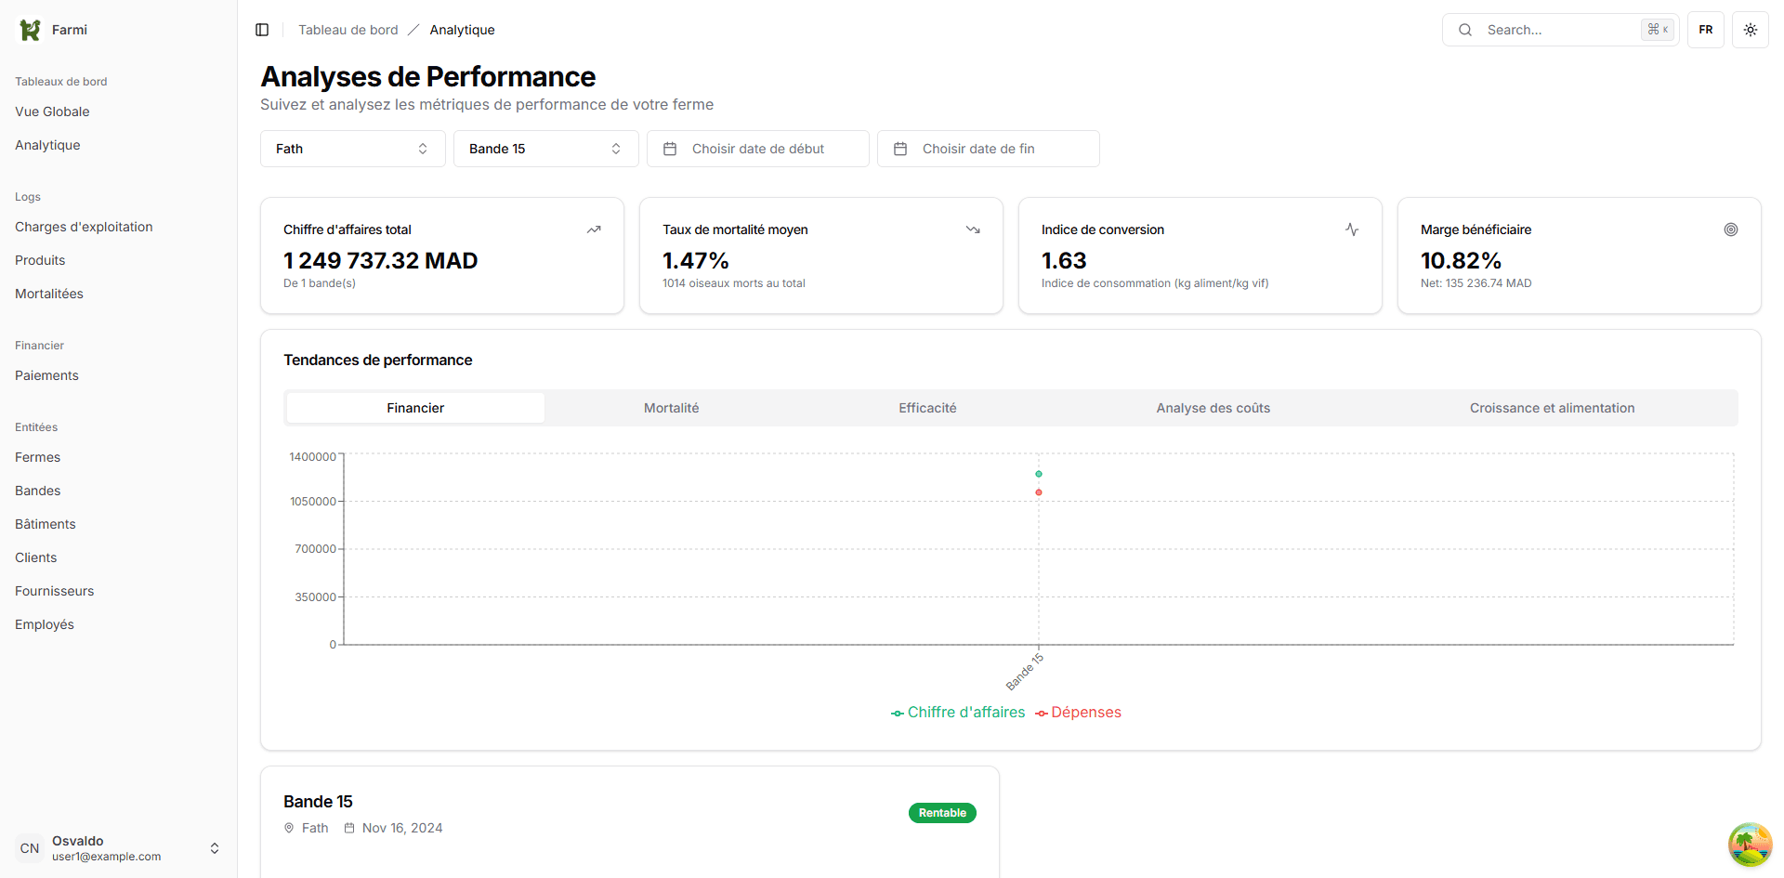1784x878 pixels.
Task: Click the target icon on margin card
Action: coord(1730,229)
